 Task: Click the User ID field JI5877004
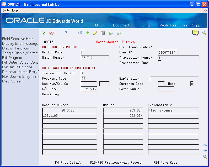(x=168, y=52)
